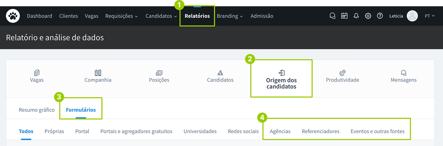The height and width of the screenshot is (146, 443).
Task: Open the chat messages icon in header
Action: tap(333, 16)
